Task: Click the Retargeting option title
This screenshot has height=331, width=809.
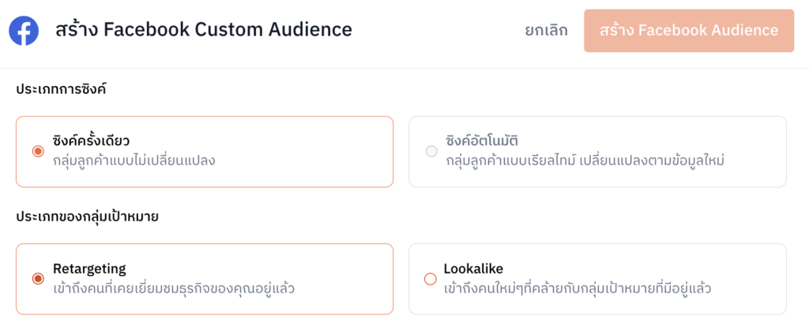Action: pyautogui.click(x=89, y=269)
